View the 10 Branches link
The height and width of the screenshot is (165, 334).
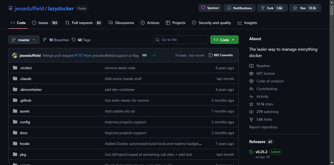tap(56, 40)
